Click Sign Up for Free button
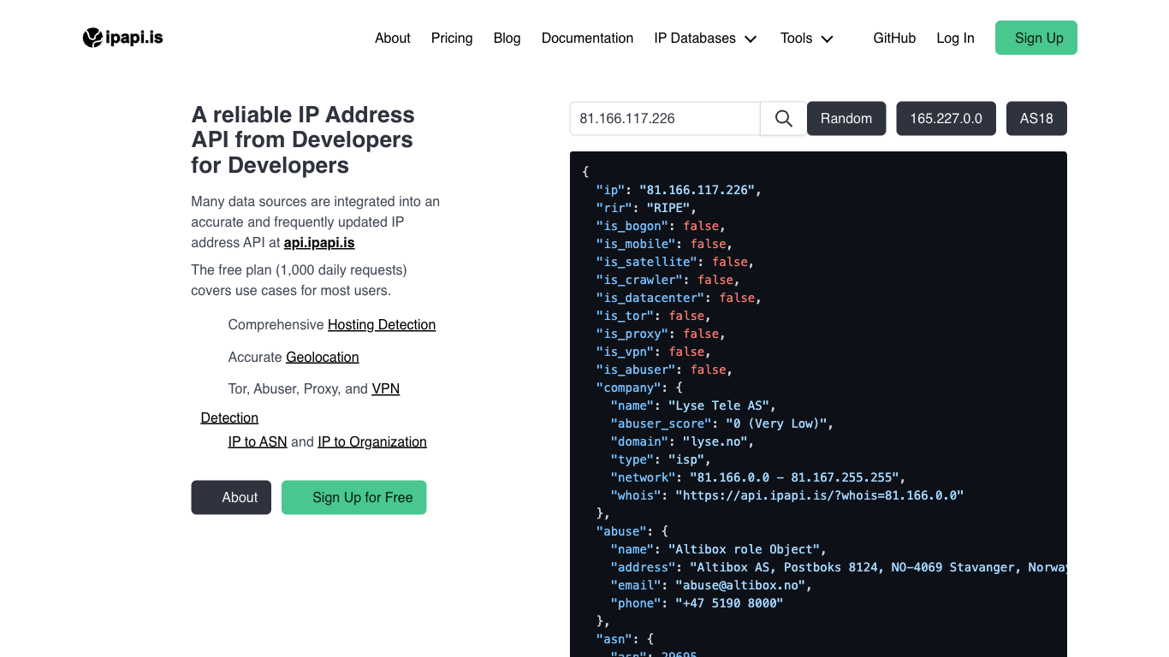The image size is (1169, 657). [x=353, y=497]
